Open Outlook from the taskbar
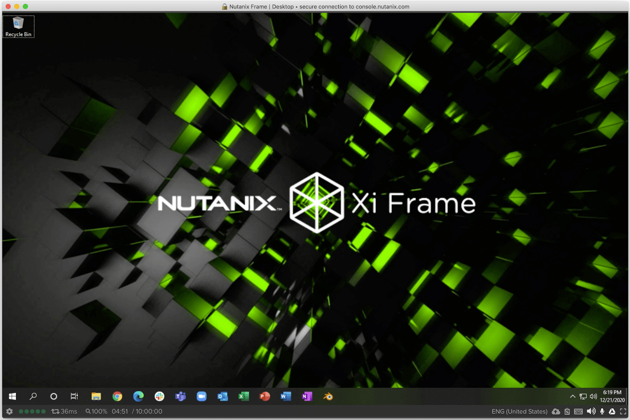630x420 pixels. click(222, 396)
